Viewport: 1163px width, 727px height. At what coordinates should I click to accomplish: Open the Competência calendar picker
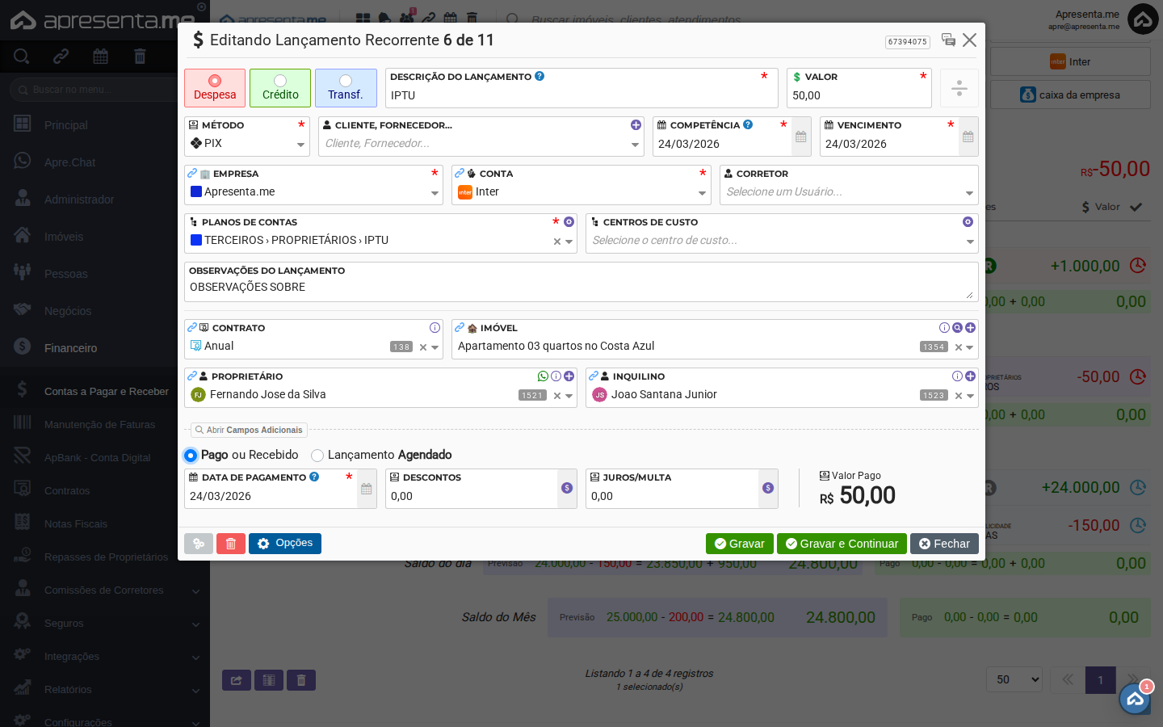800,137
